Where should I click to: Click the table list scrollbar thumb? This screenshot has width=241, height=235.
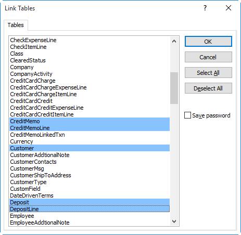(174, 88)
